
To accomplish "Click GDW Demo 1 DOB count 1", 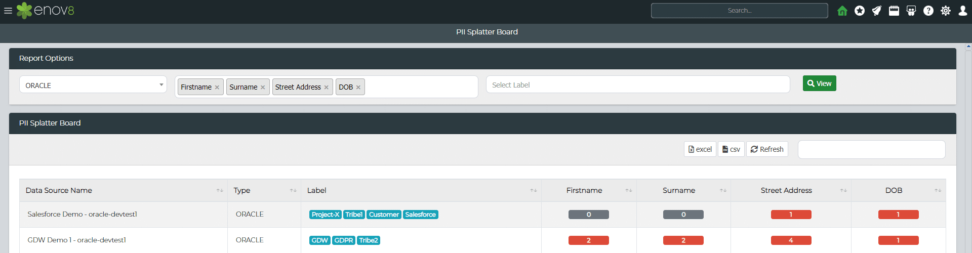I will point(898,240).
